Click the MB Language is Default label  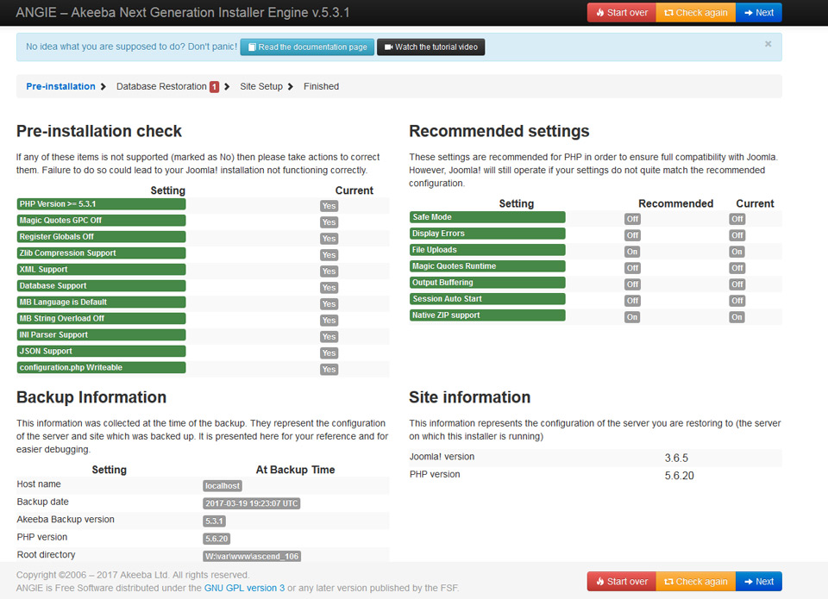point(102,303)
